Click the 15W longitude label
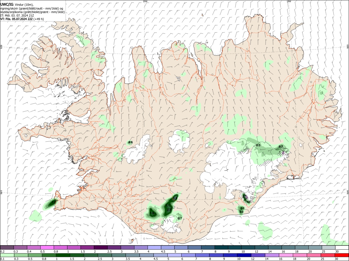 pos(289,1)
